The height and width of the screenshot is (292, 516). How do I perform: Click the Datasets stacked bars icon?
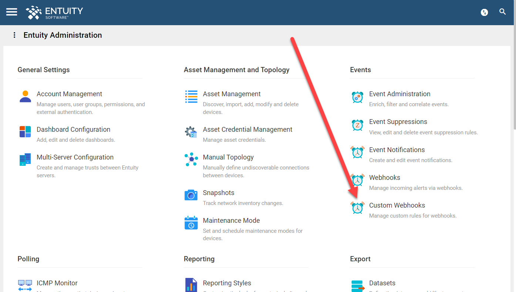357,285
